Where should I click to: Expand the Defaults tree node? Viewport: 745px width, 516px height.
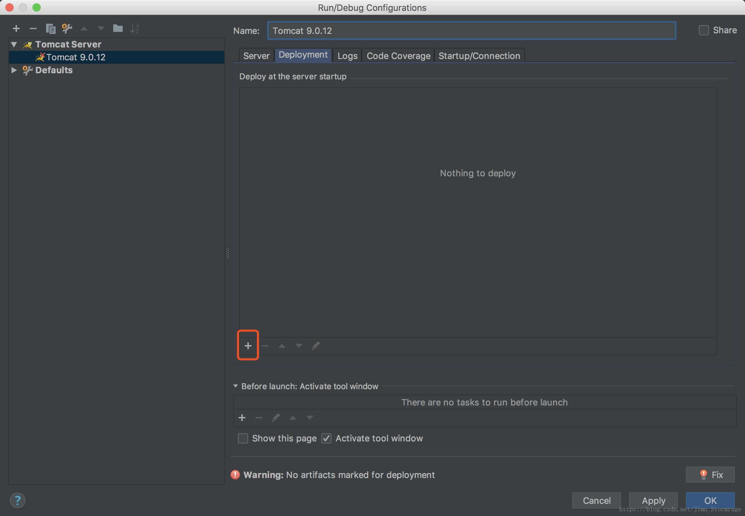pos(14,70)
